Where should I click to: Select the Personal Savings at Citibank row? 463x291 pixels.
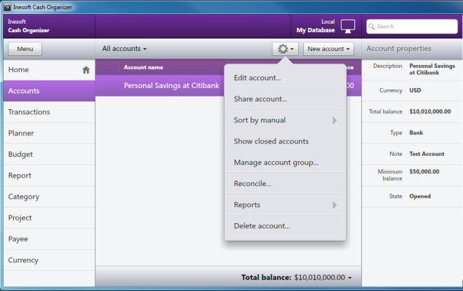tap(228, 86)
